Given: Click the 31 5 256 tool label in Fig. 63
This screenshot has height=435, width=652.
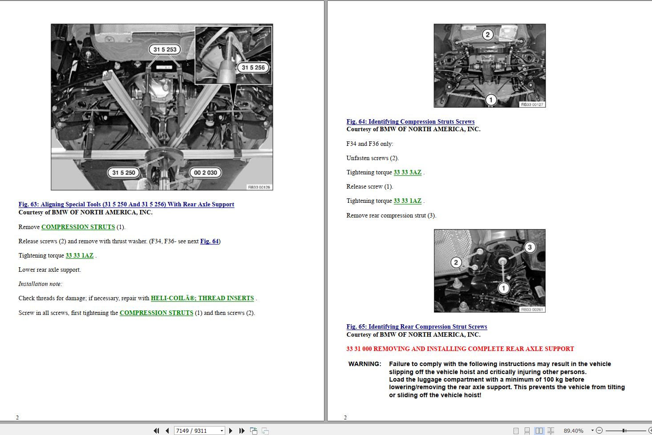Looking at the screenshot, I should (253, 68).
